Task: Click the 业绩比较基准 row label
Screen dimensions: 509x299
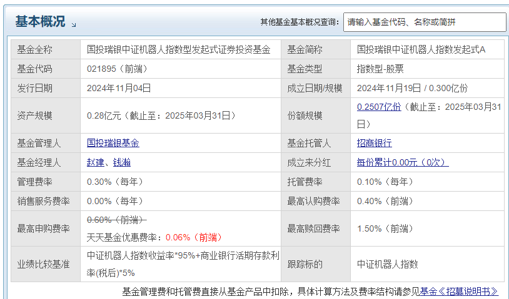Action: click(43, 264)
